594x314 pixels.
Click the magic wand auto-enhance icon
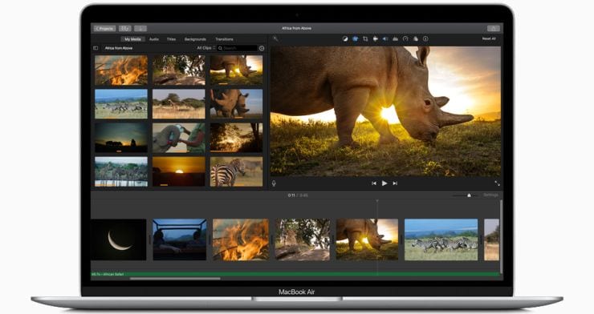[x=275, y=38]
